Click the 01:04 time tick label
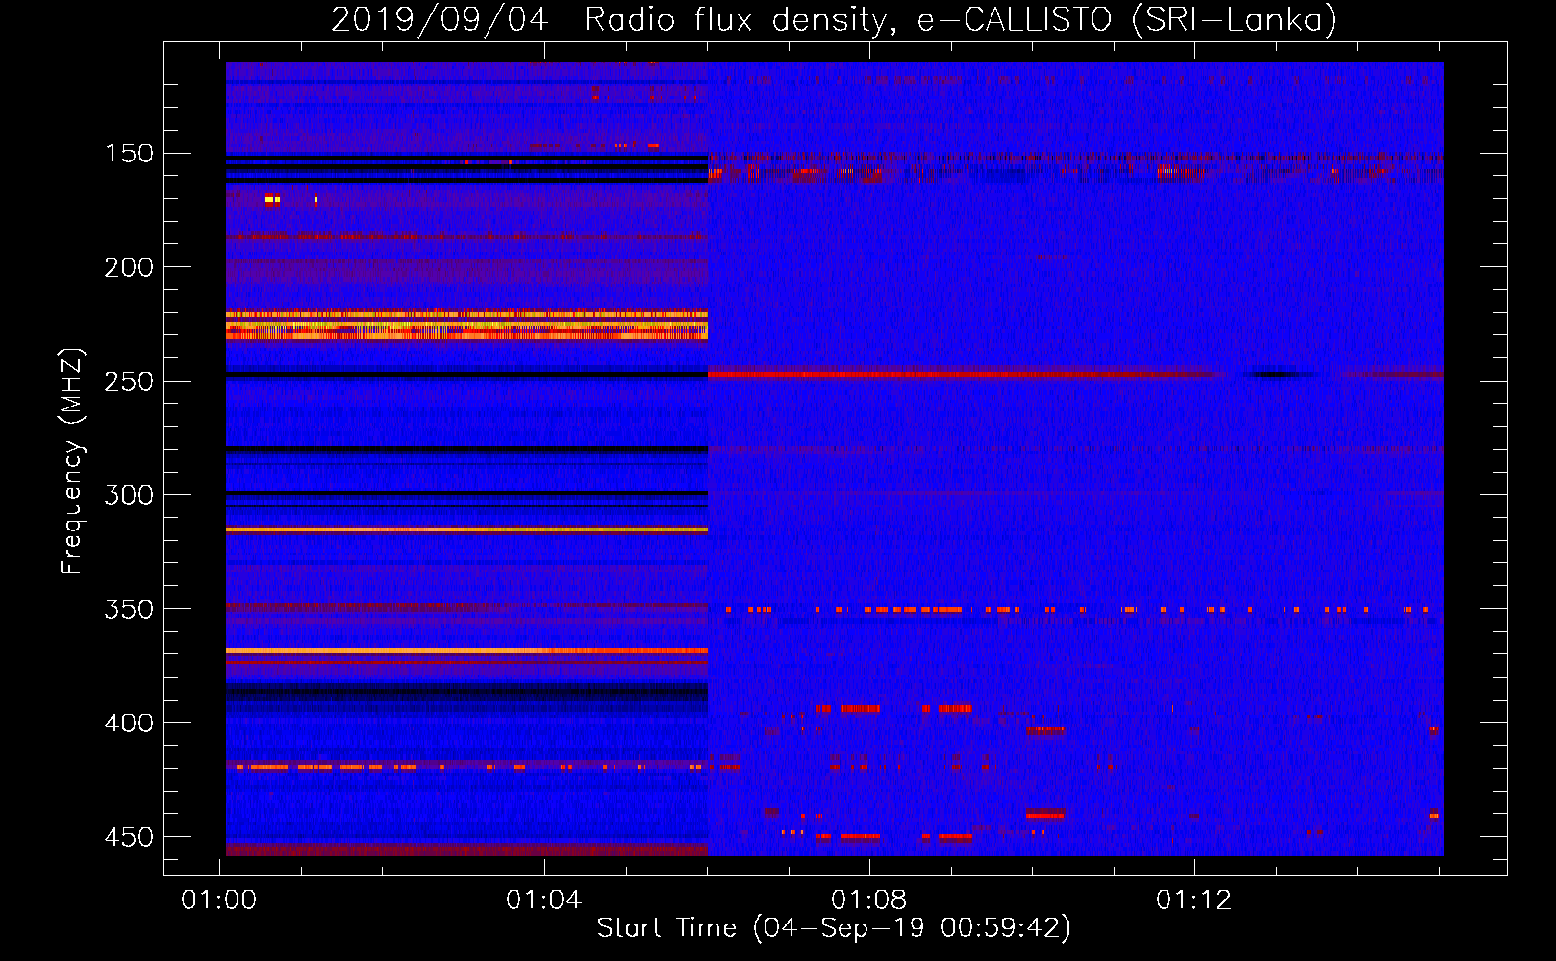 click(544, 900)
